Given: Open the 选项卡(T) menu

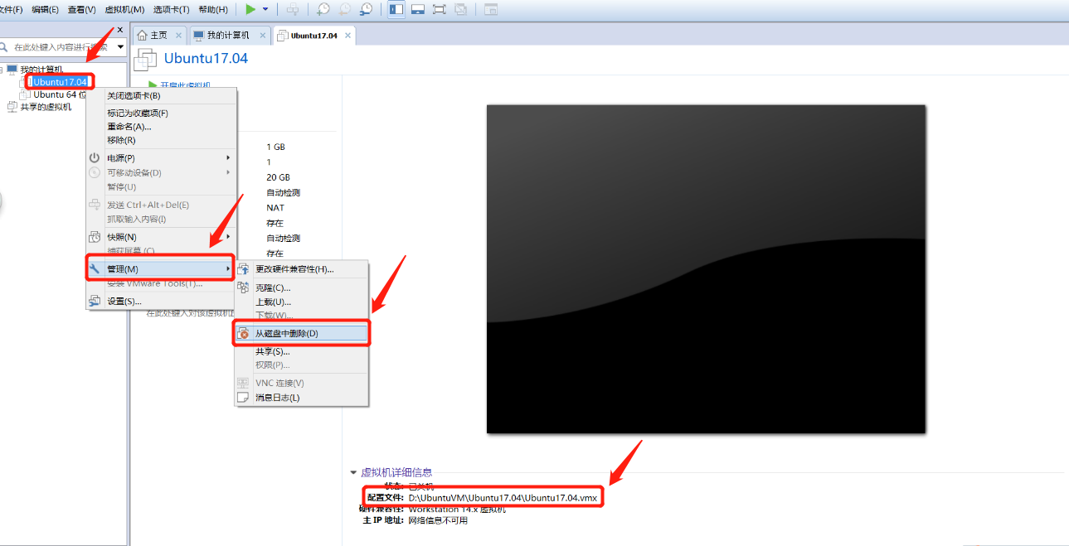Looking at the screenshot, I should click(x=171, y=9).
